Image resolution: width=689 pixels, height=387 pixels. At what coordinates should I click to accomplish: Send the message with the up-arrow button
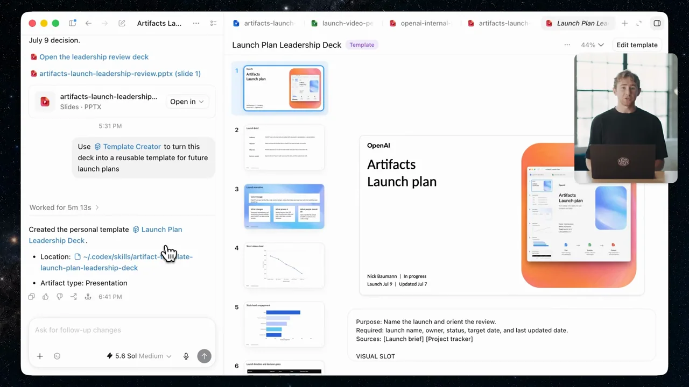(x=204, y=356)
